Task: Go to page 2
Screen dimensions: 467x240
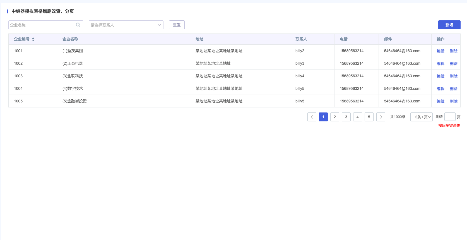Action: click(335, 117)
